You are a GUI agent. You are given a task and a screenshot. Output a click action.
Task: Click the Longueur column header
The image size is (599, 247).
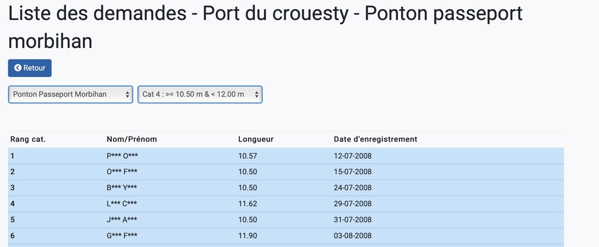click(256, 139)
